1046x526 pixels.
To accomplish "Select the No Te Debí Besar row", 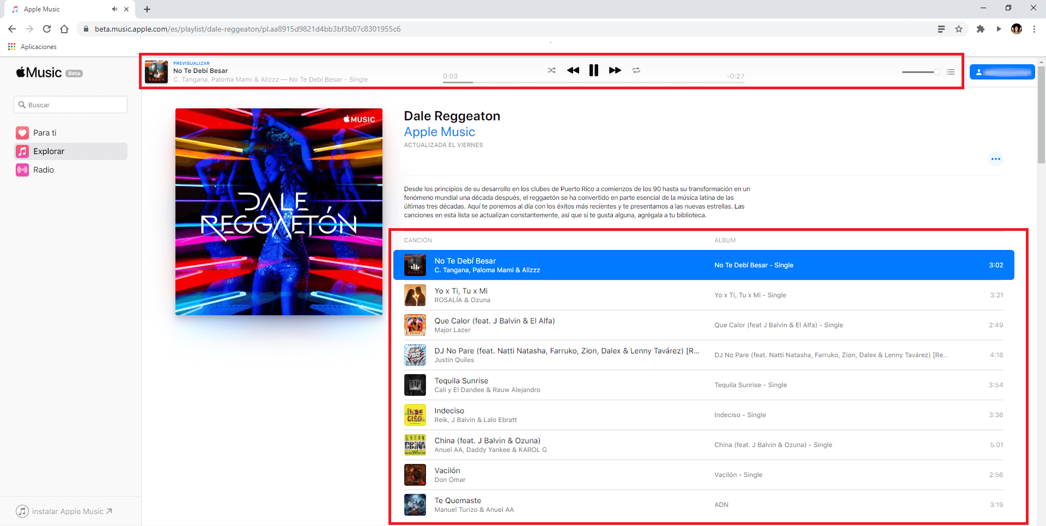I will click(x=704, y=265).
